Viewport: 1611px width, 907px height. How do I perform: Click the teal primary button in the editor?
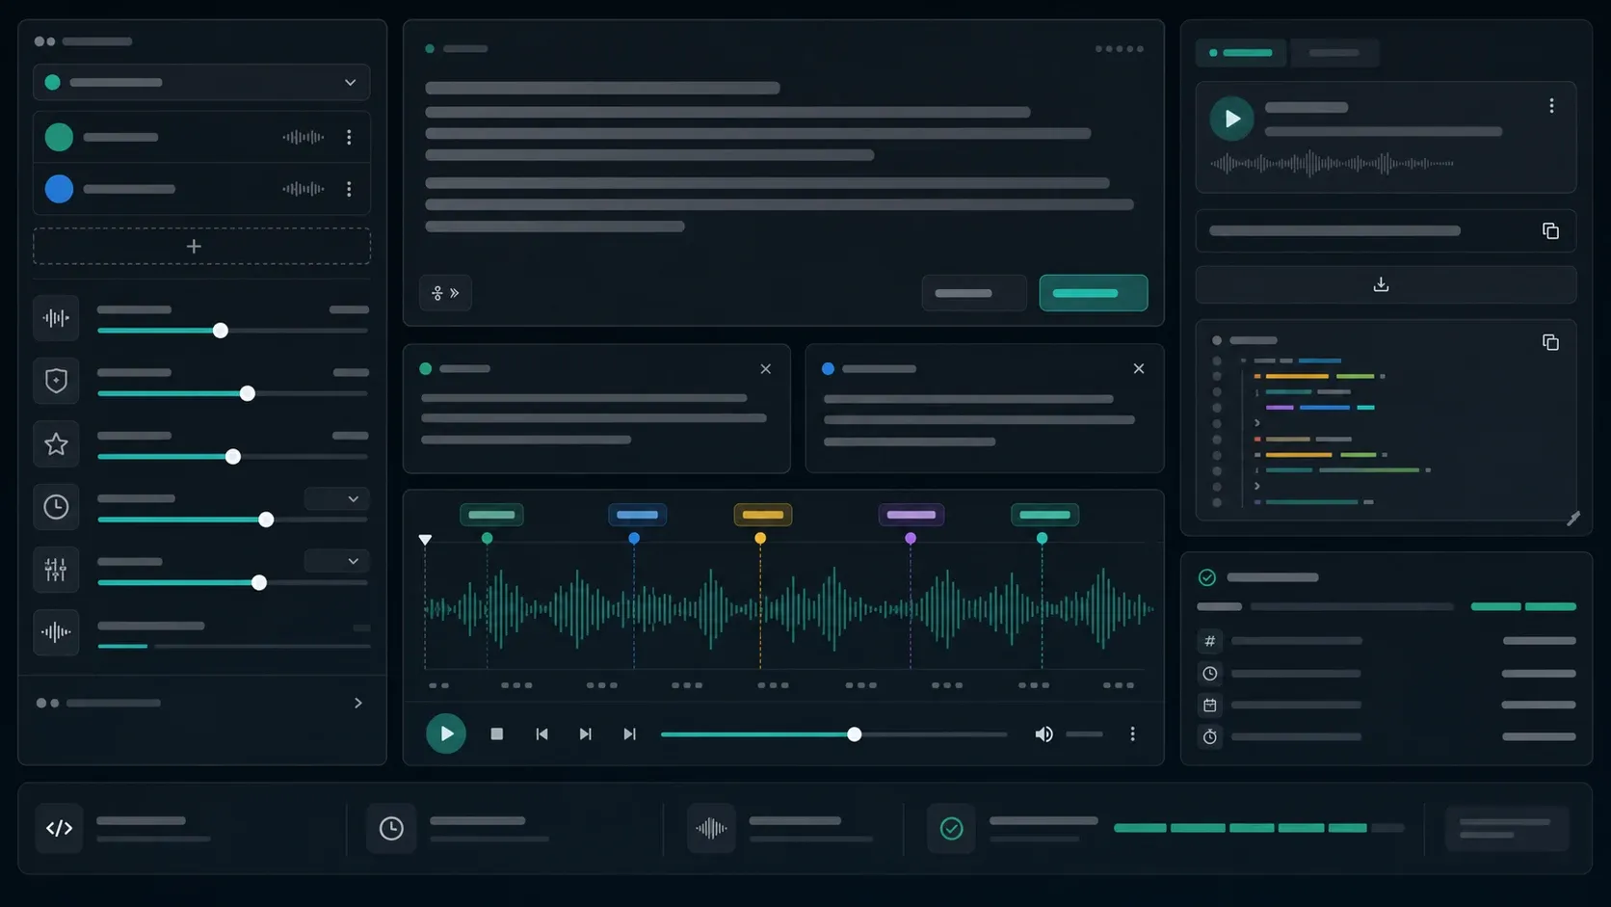(x=1094, y=293)
